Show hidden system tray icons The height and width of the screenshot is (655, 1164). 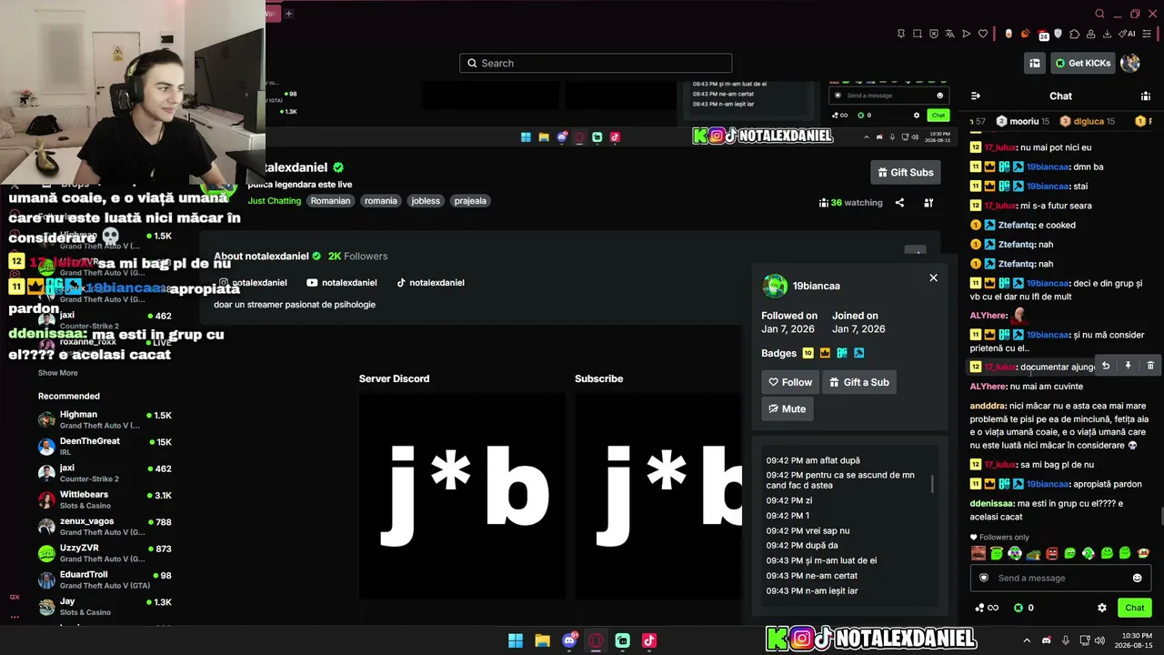(1027, 640)
